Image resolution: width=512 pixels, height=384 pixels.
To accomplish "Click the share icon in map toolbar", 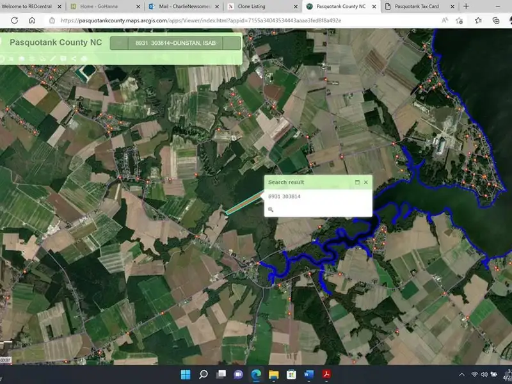I will pos(74,59).
